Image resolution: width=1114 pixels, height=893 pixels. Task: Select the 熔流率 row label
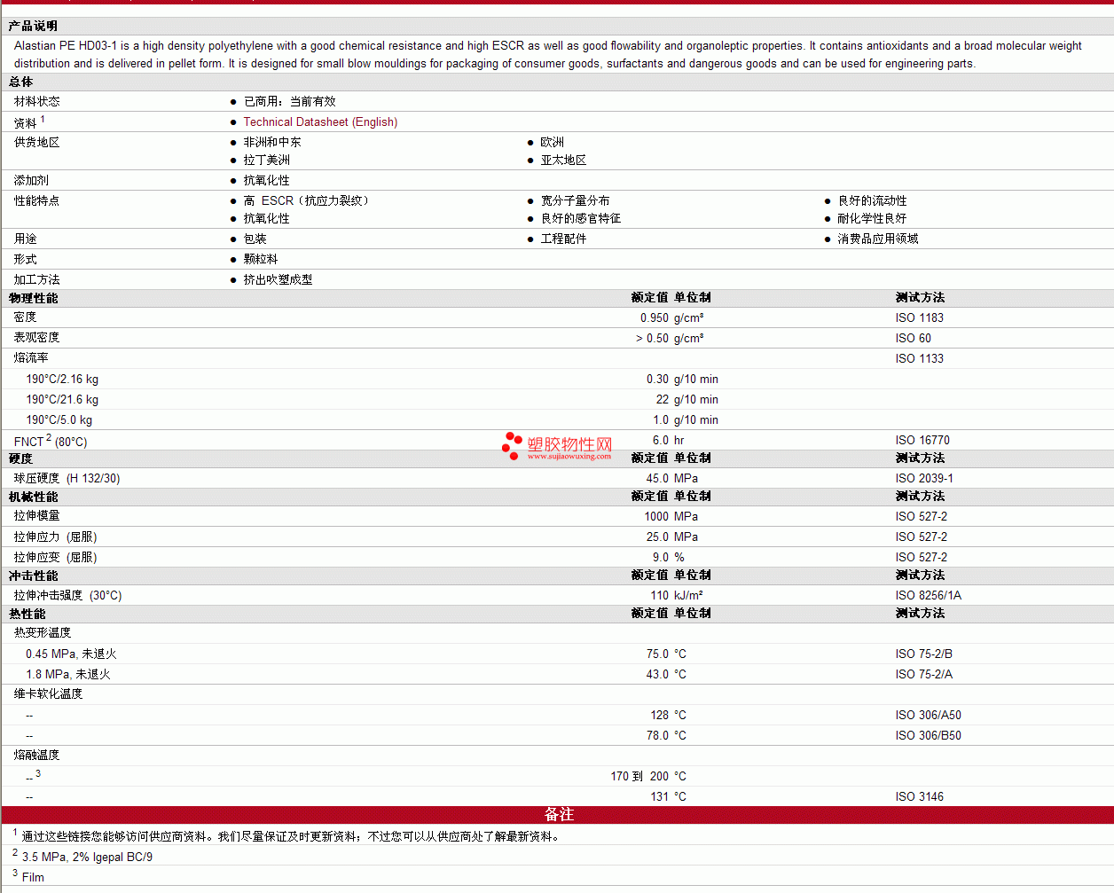31,358
